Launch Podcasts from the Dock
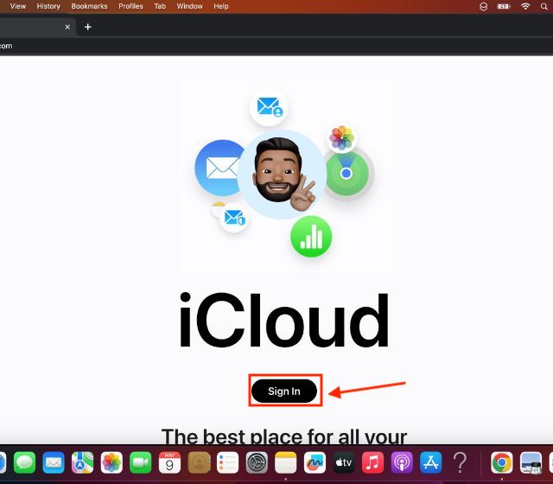 pos(402,462)
